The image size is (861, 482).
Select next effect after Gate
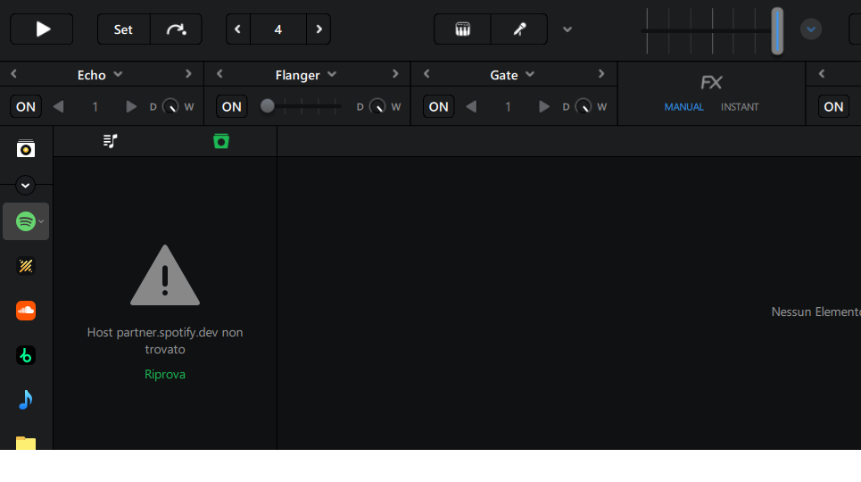pyautogui.click(x=601, y=74)
